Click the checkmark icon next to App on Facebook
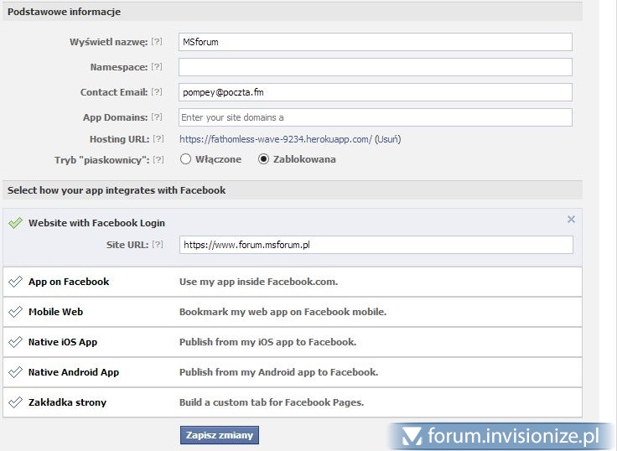Image resolution: width=617 pixels, height=451 pixels. point(15,282)
